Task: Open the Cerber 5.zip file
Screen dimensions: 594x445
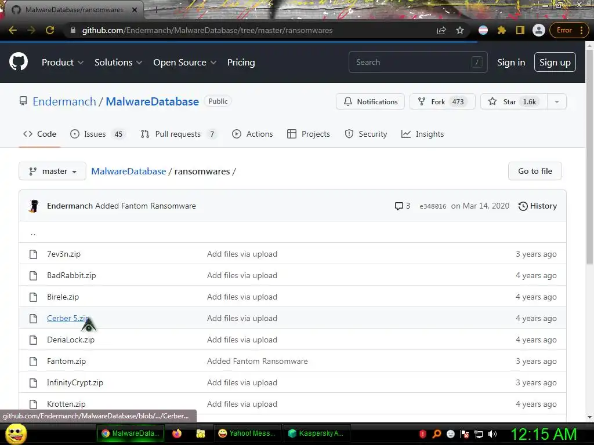Action: coord(68,318)
